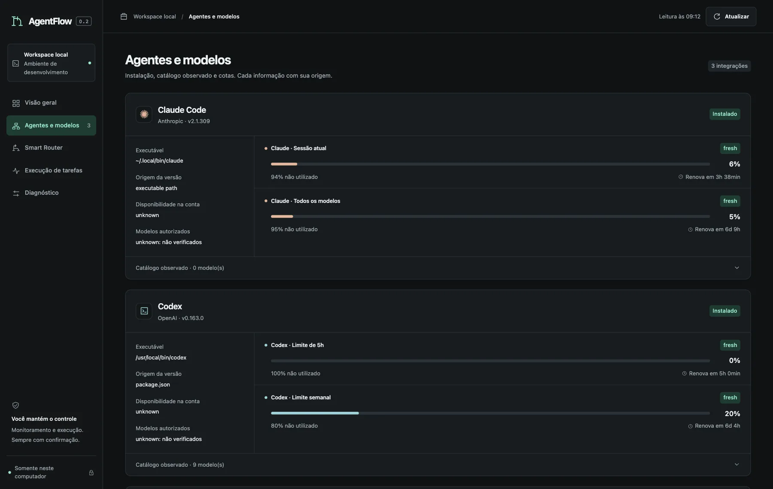Click the Codex card title
Image resolution: width=773 pixels, height=489 pixels.
coord(170,307)
